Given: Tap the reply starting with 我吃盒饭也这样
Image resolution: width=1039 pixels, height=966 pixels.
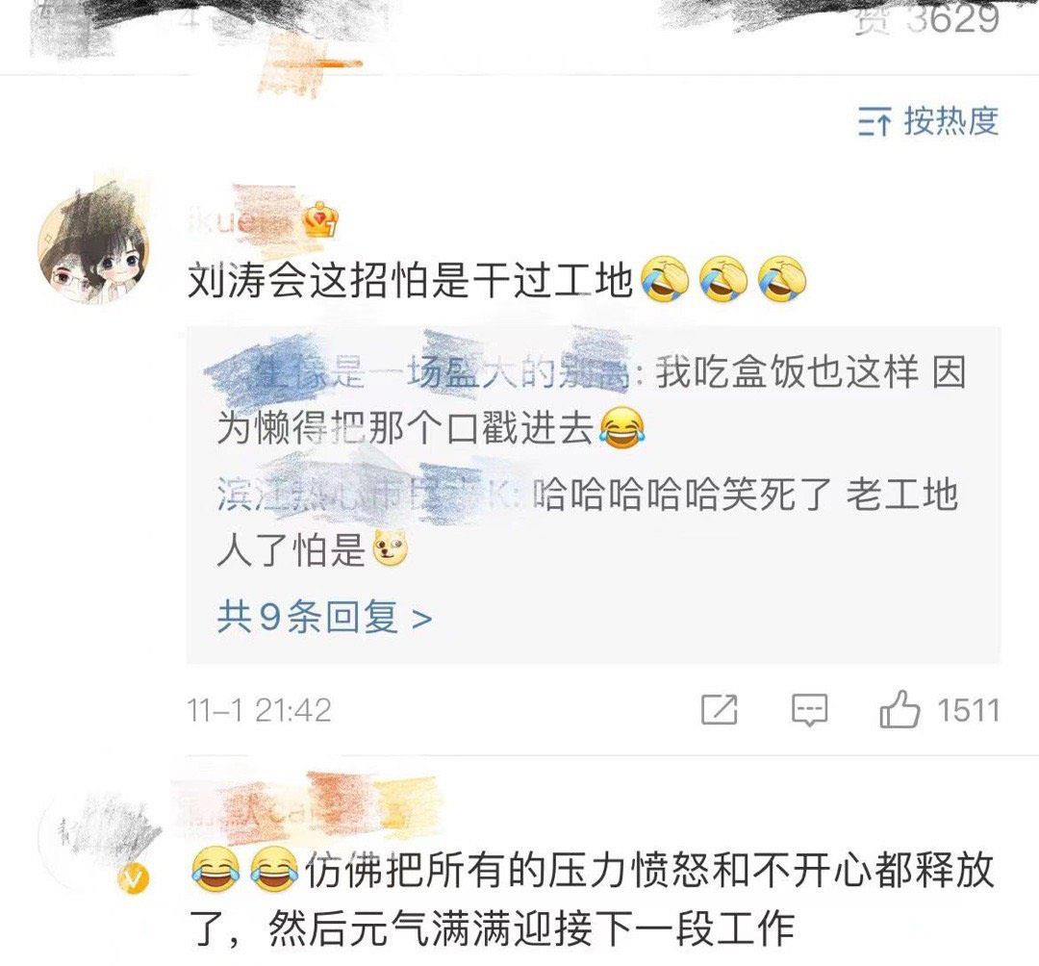Looking at the screenshot, I should (591, 399).
